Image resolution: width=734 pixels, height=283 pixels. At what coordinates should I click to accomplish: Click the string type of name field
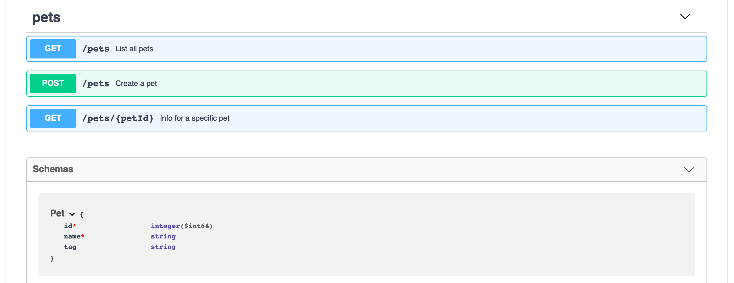coord(163,236)
